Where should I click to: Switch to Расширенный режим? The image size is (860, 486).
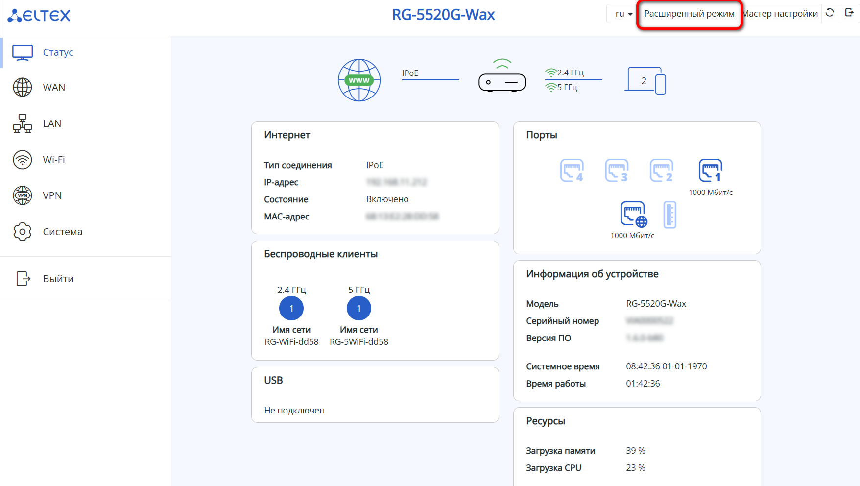tap(689, 14)
